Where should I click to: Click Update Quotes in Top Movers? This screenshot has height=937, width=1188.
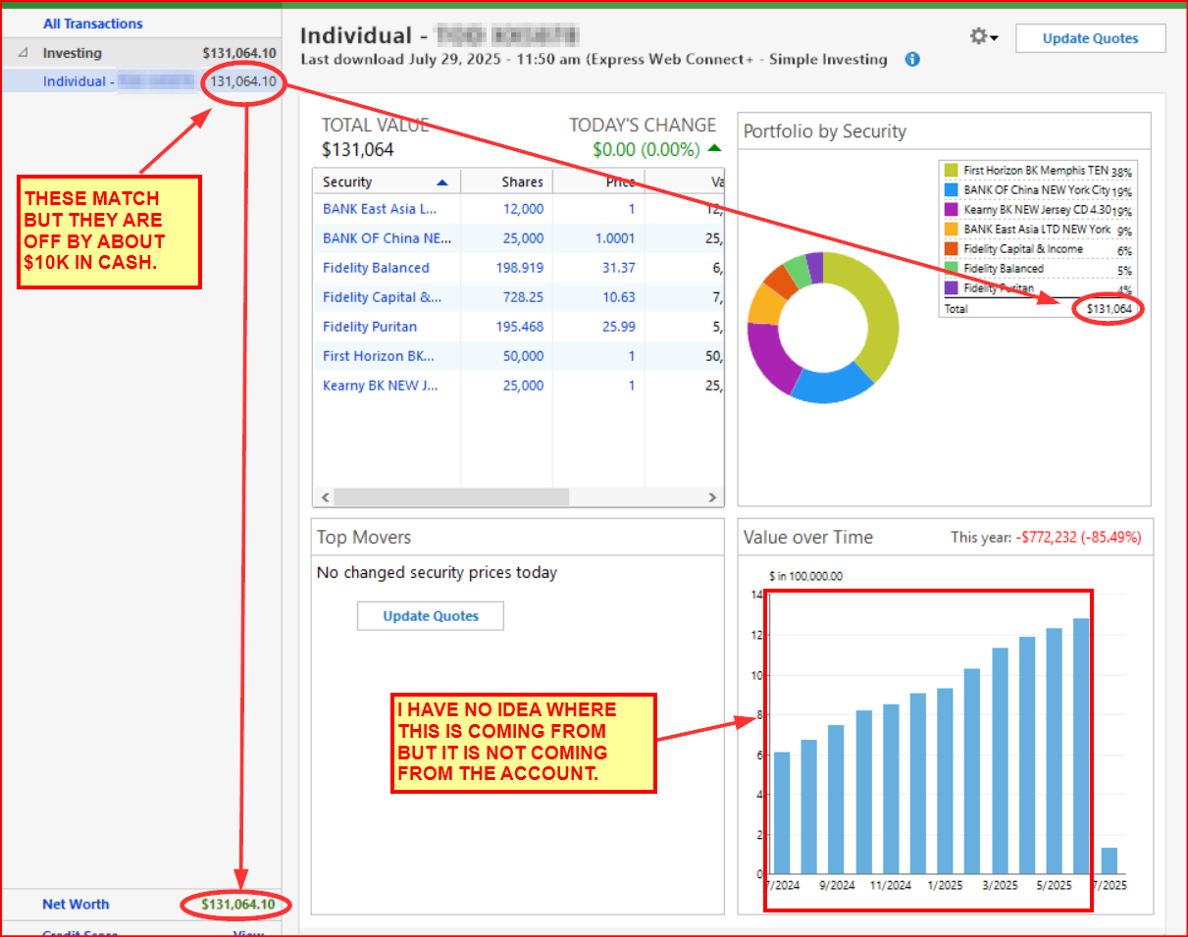pos(431,616)
